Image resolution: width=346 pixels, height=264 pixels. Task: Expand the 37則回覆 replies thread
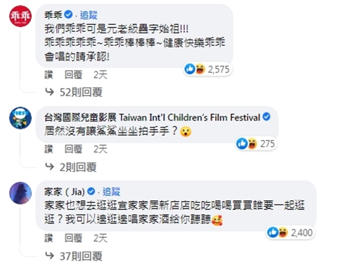coord(81,256)
